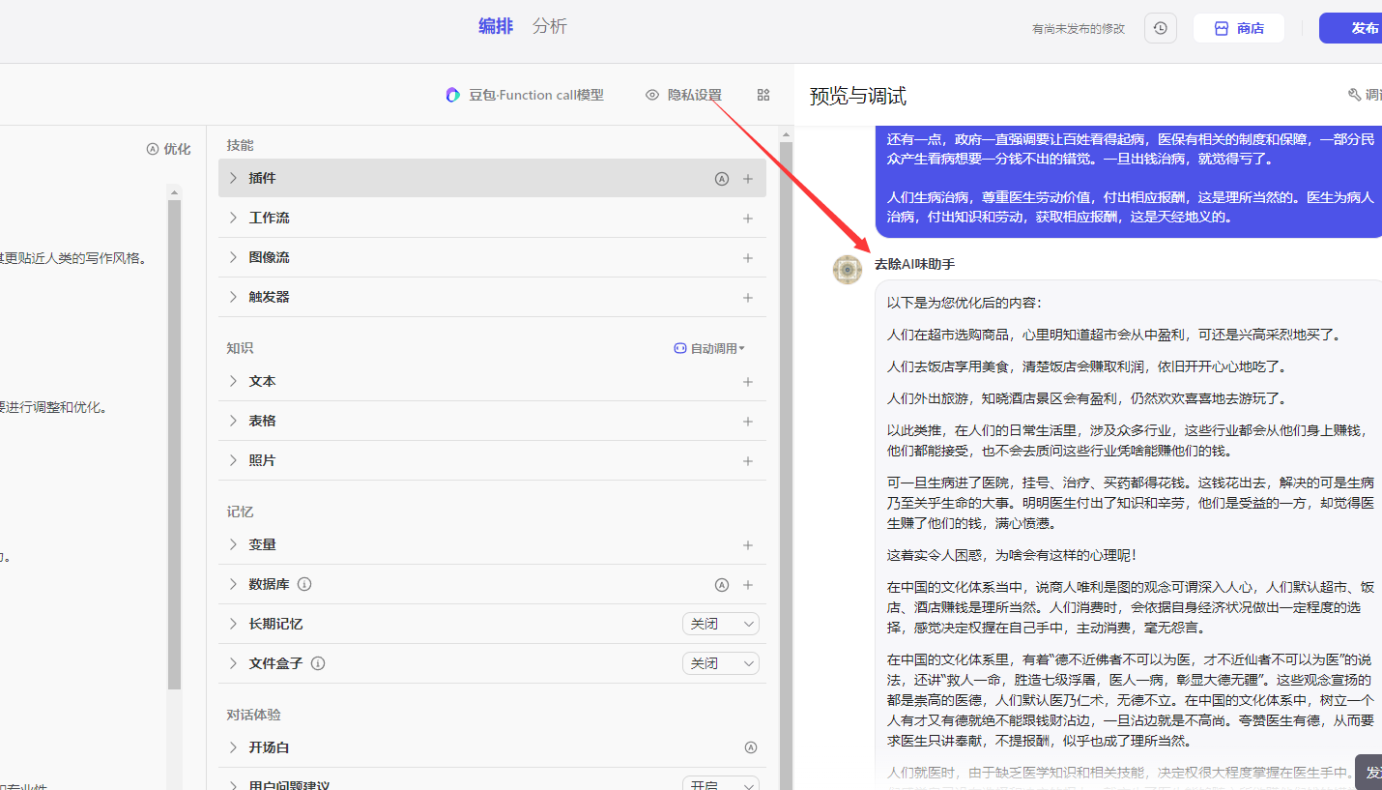The image size is (1382, 790).
Task: Expand the 变量 section
Action: coord(233,544)
